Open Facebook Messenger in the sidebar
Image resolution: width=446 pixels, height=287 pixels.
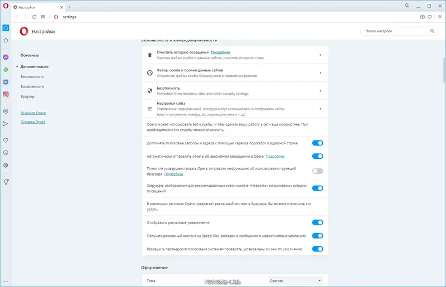pyautogui.click(x=6, y=57)
